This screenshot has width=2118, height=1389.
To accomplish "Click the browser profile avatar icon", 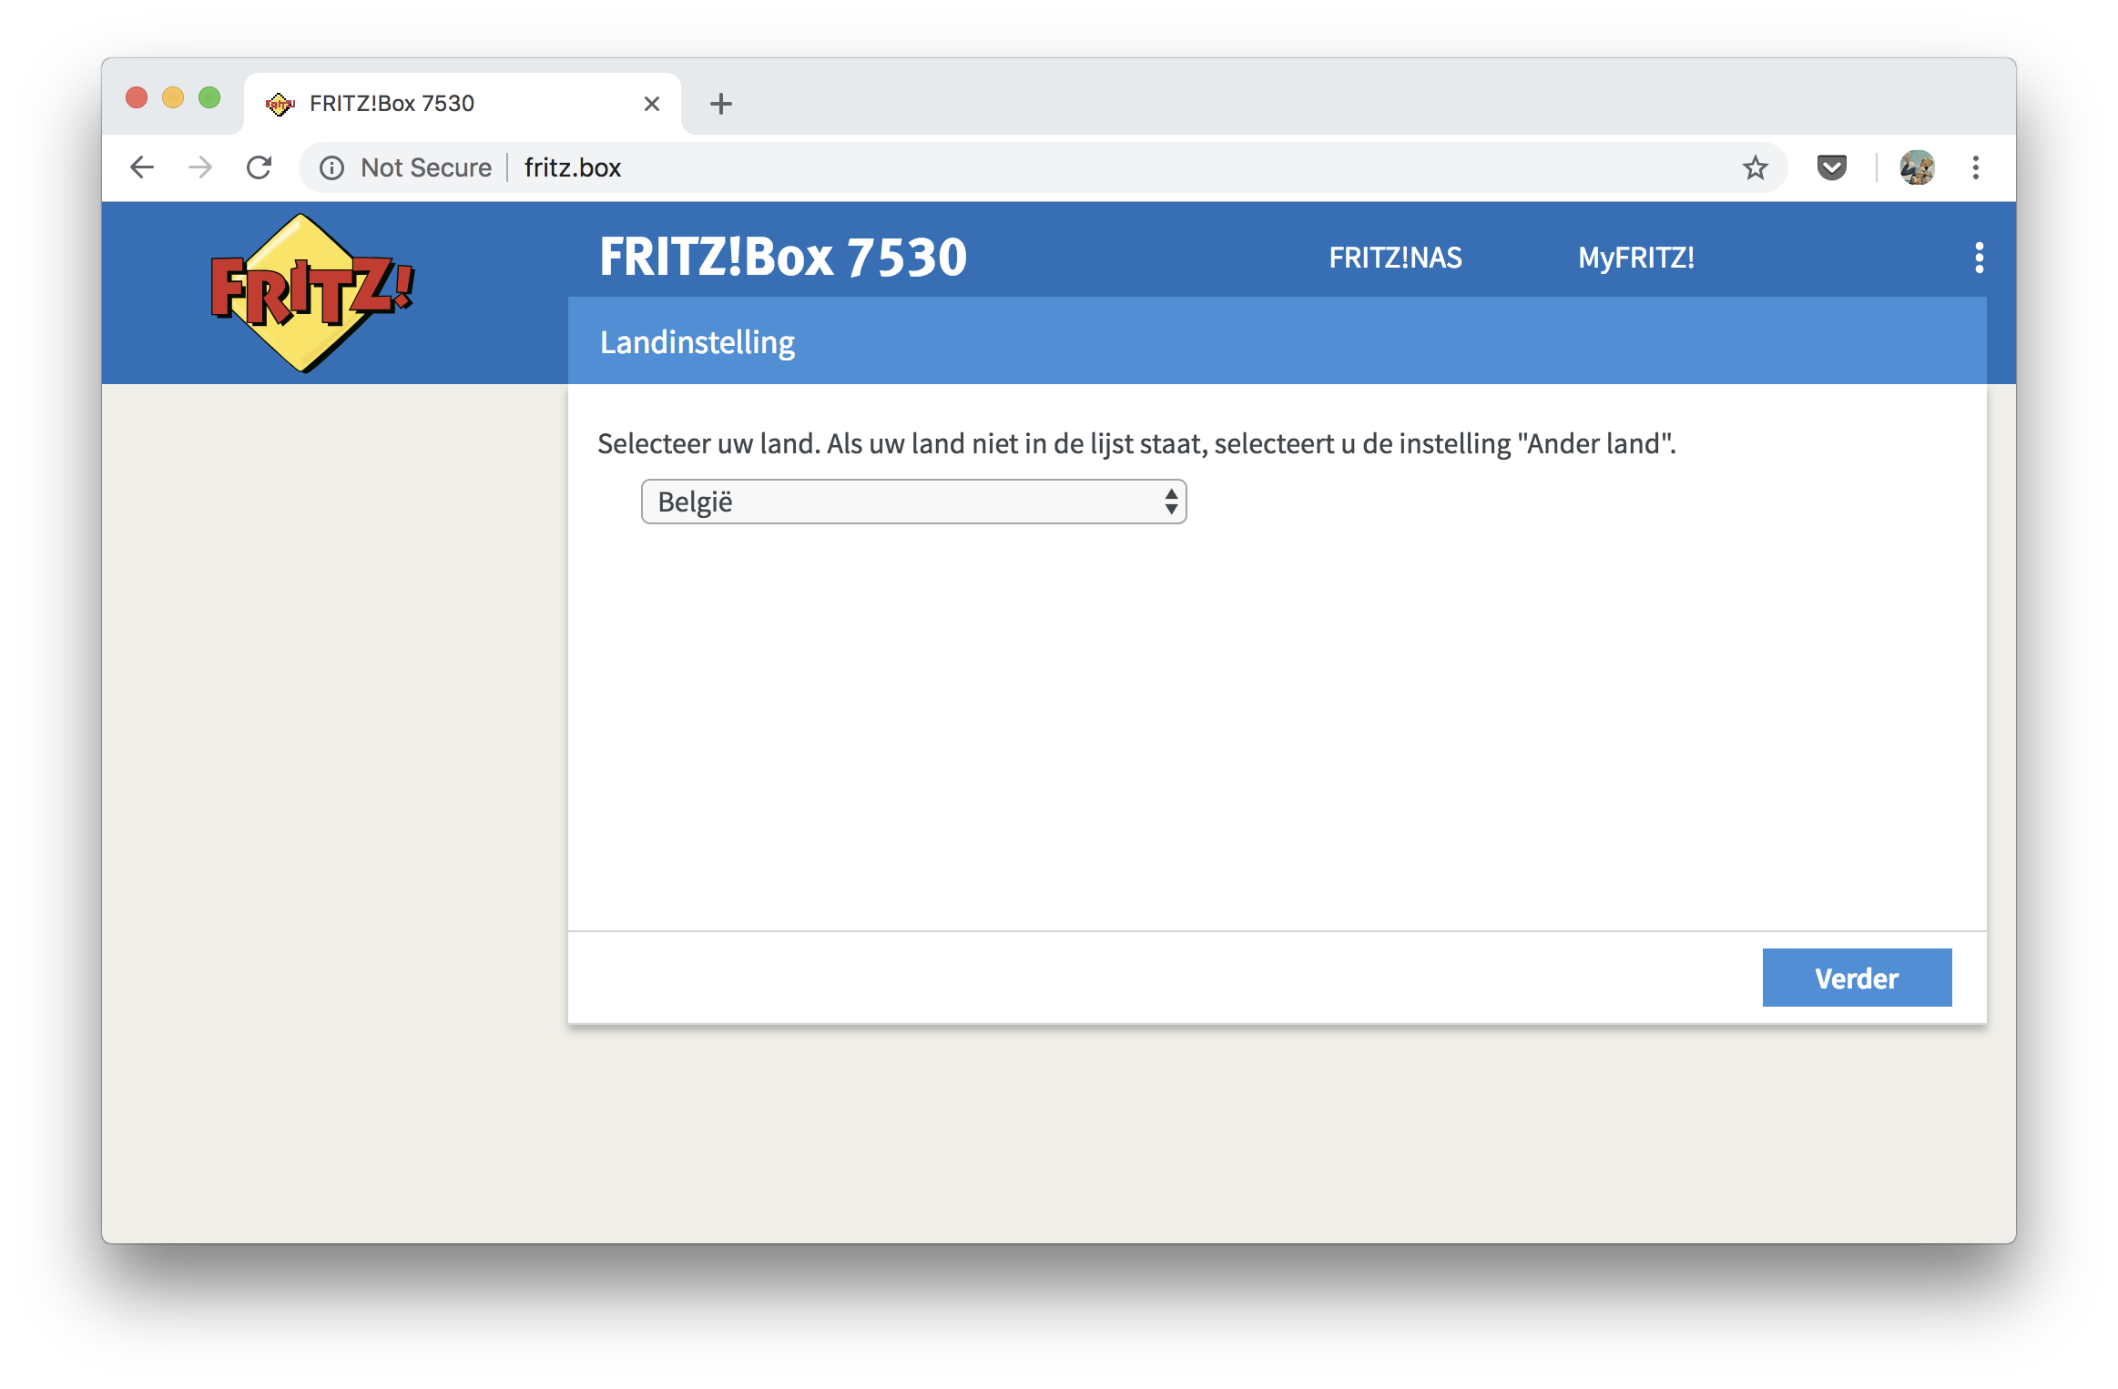I will pos(1918,167).
